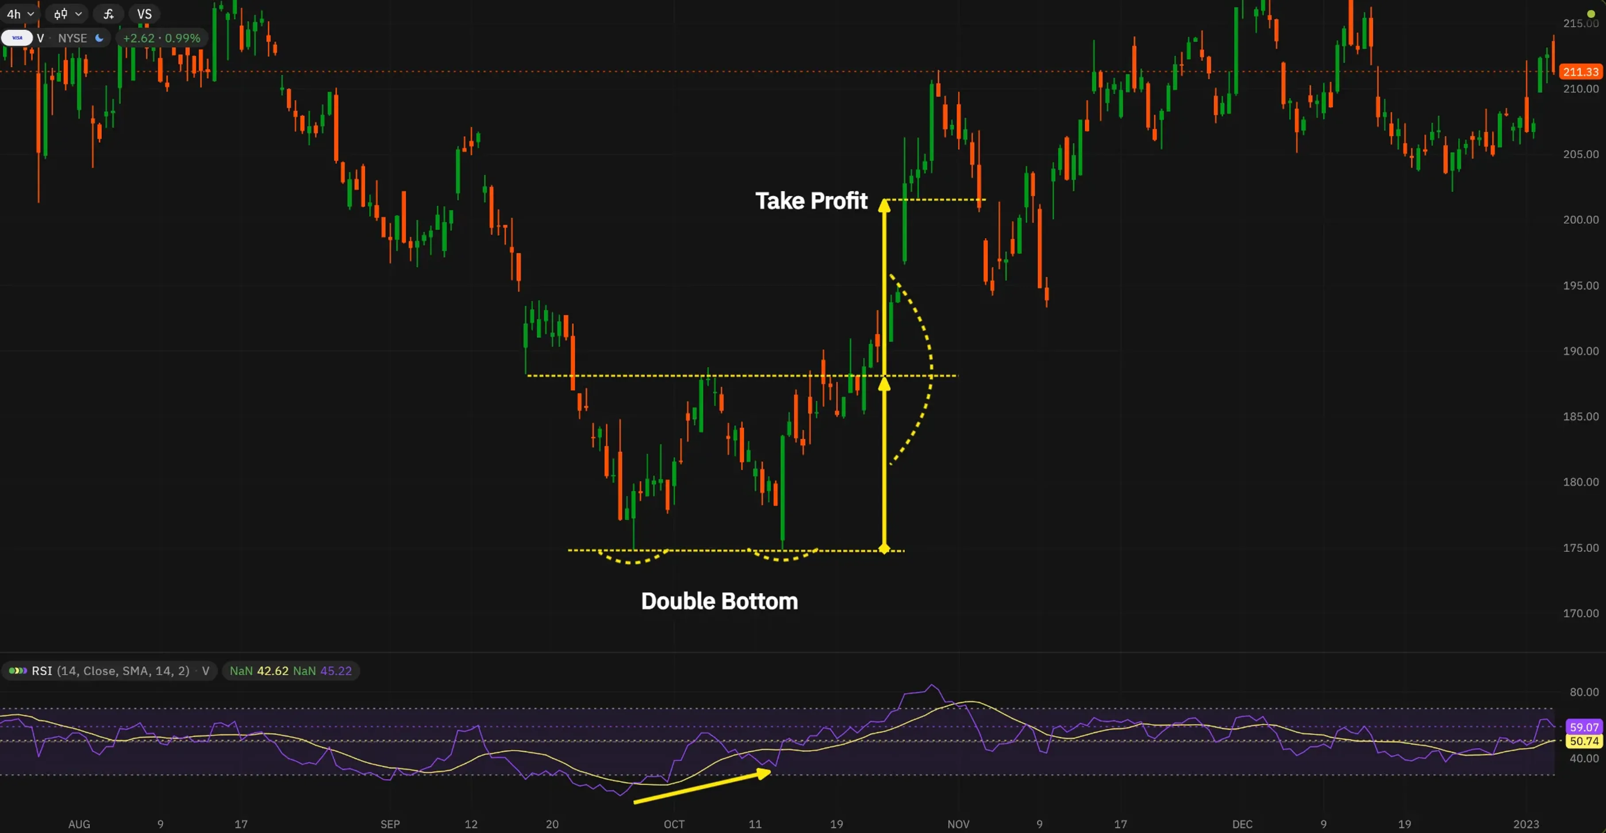Click the 190.00 price axis label

[x=1580, y=351]
